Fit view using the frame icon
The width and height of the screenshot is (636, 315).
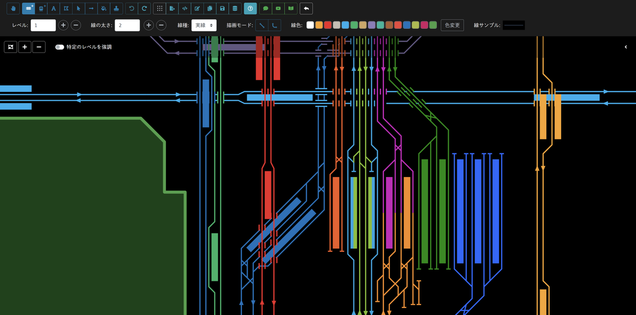click(11, 47)
